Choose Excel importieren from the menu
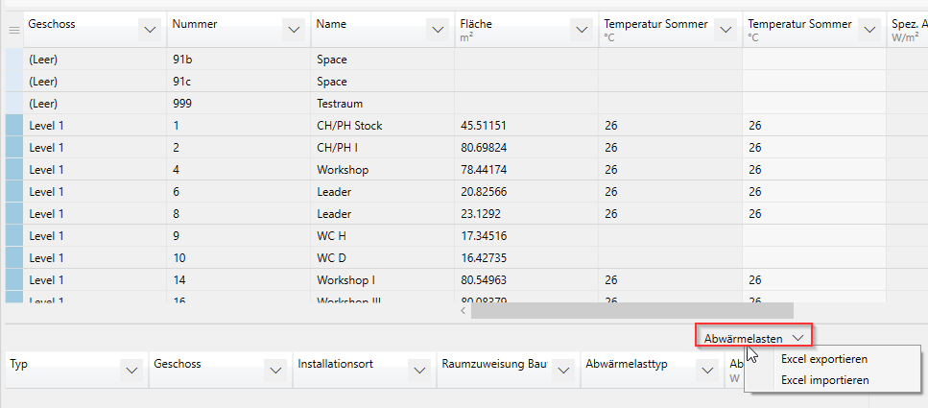Viewport: 928px width, 408px height. coord(825,380)
